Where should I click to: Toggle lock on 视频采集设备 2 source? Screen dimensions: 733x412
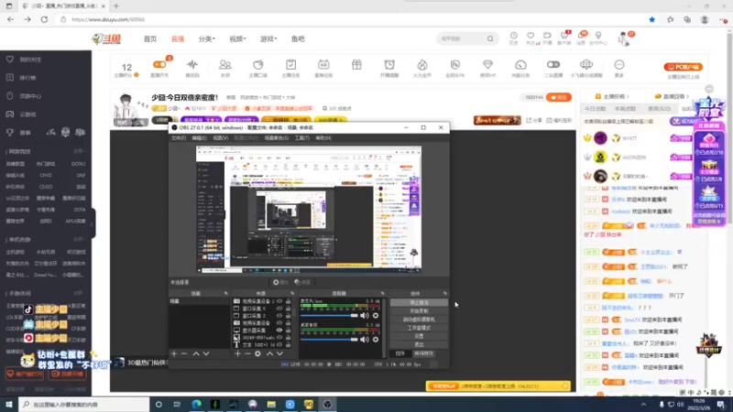(x=288, y=301)
